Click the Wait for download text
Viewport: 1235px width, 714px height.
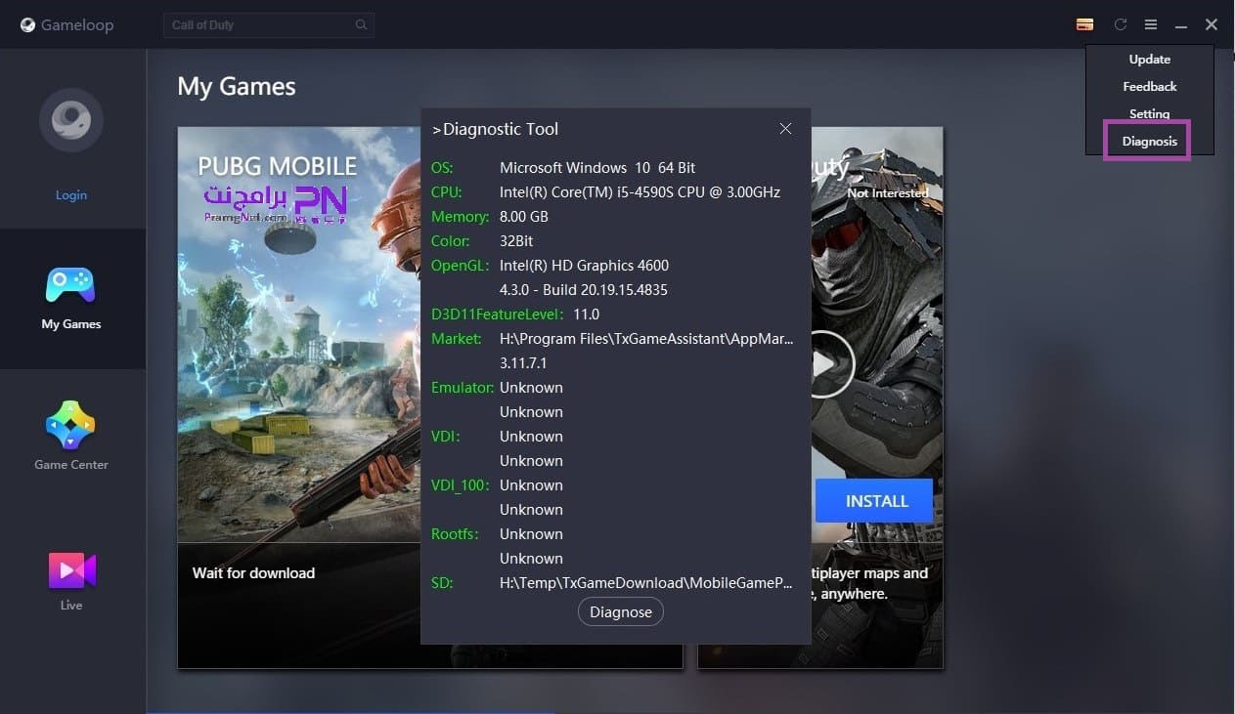pos(253,573)
